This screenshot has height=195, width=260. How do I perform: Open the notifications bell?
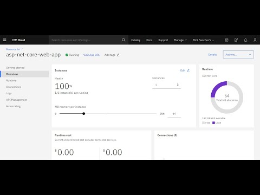coord(245,40)
